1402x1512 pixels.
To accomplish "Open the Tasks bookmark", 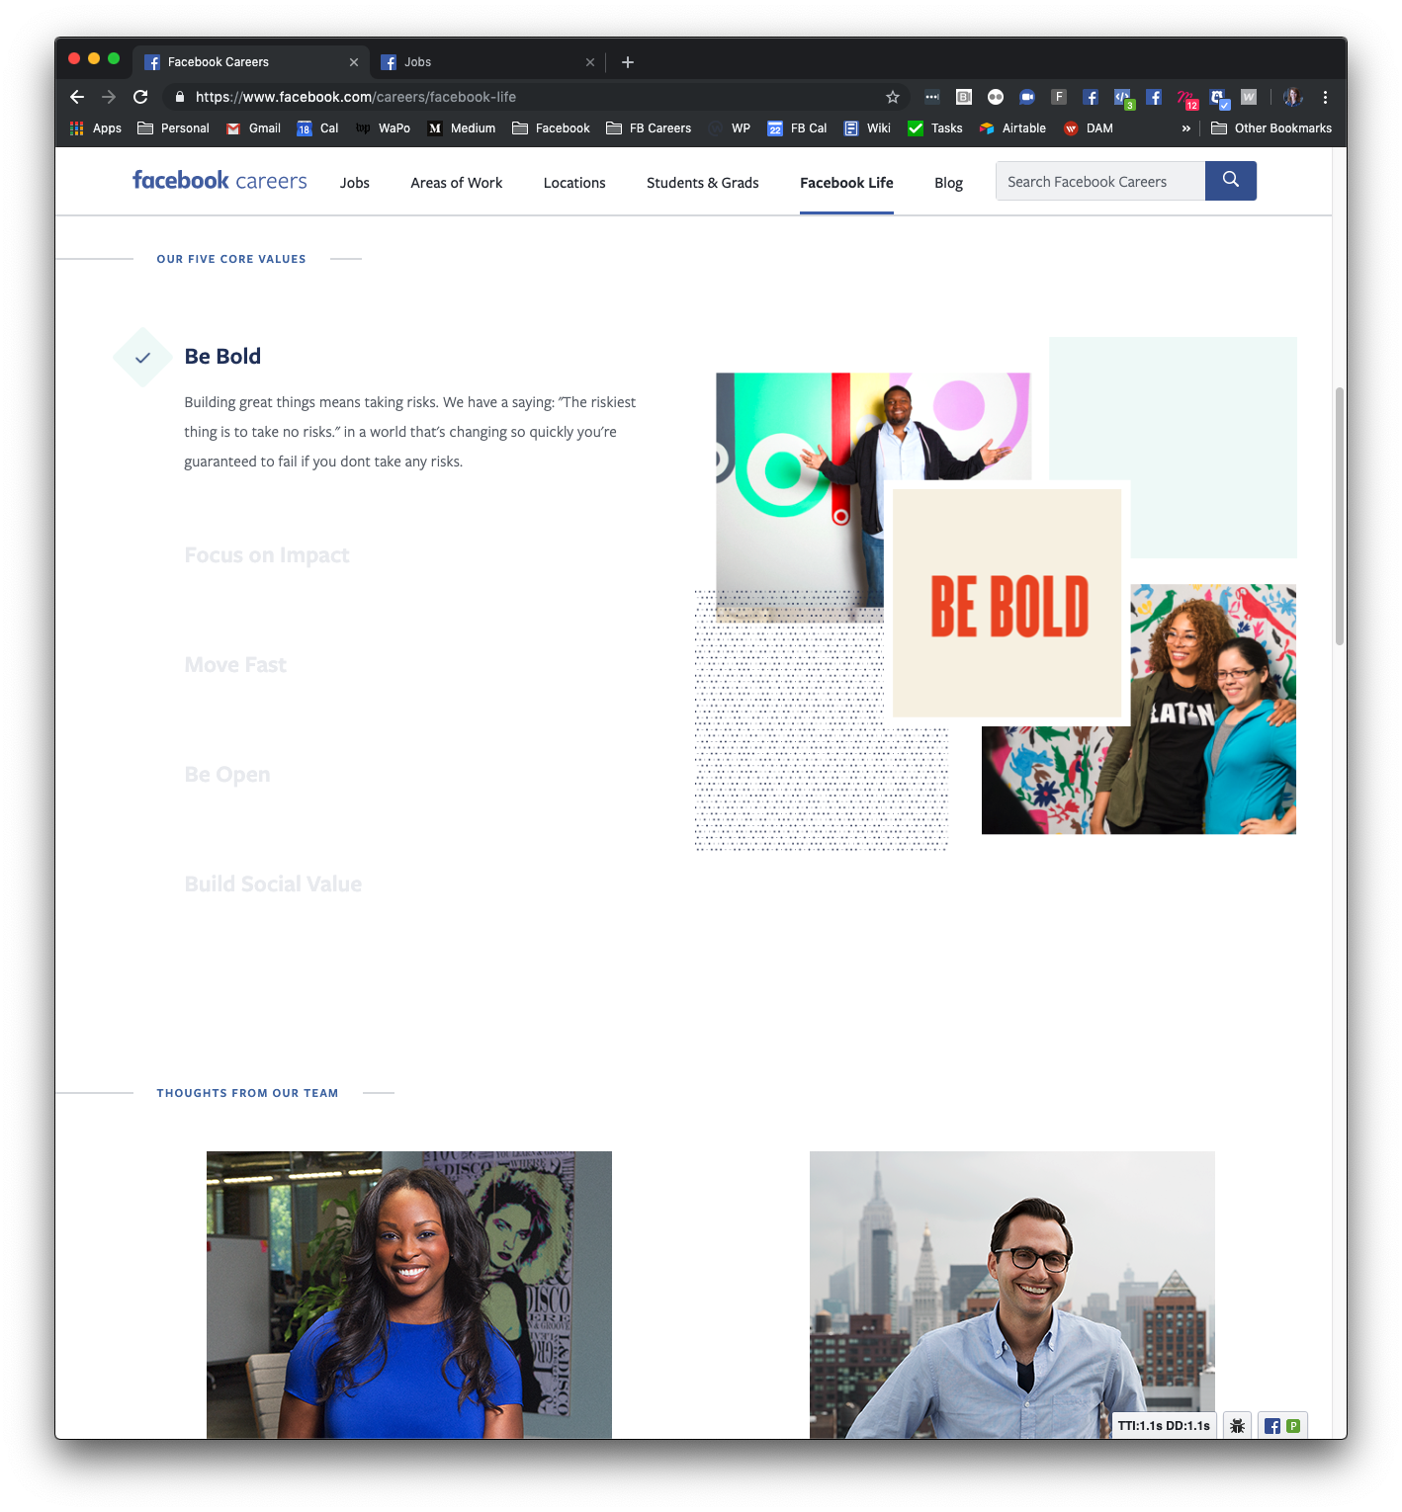I will pyautogui.click(x=935, y=128).
